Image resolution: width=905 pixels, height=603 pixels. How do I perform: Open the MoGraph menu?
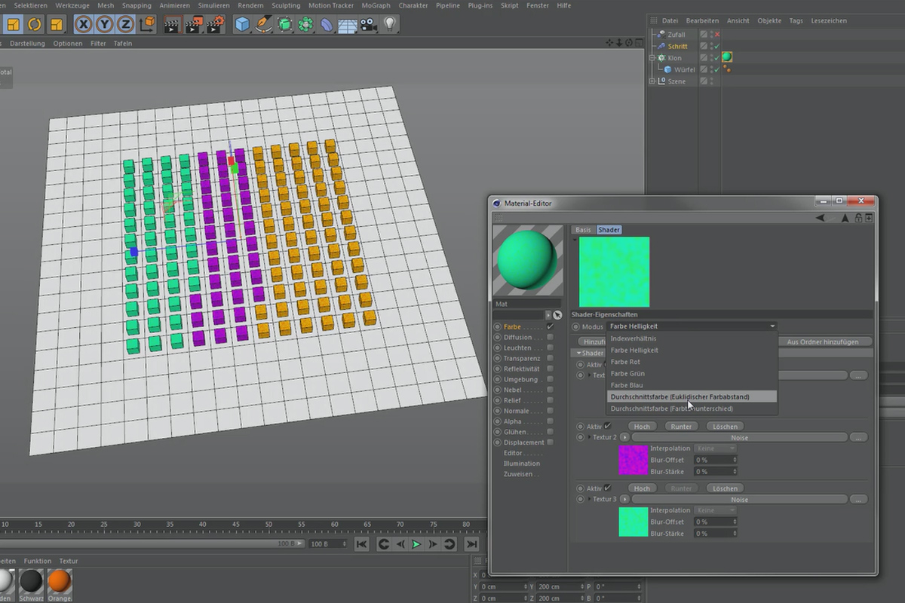click(375, 5)
